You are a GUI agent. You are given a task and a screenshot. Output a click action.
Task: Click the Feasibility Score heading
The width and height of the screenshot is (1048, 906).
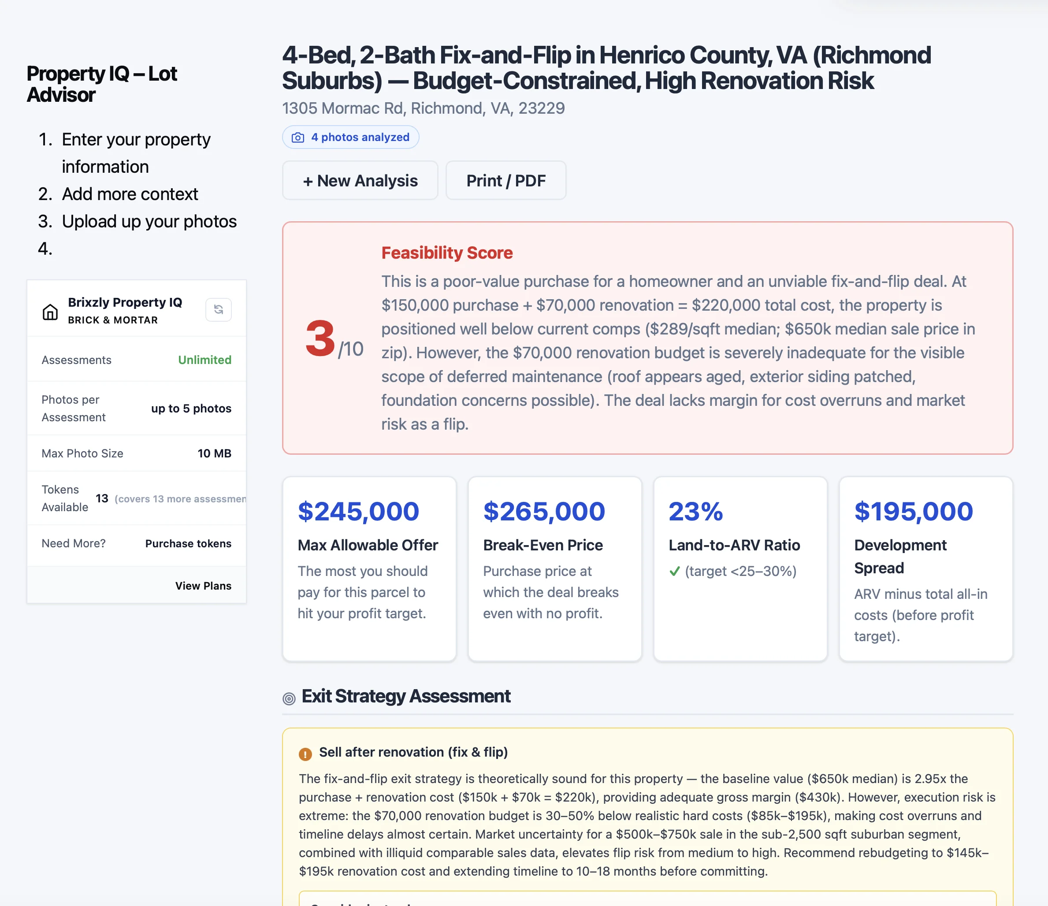(x=447, y=253)
